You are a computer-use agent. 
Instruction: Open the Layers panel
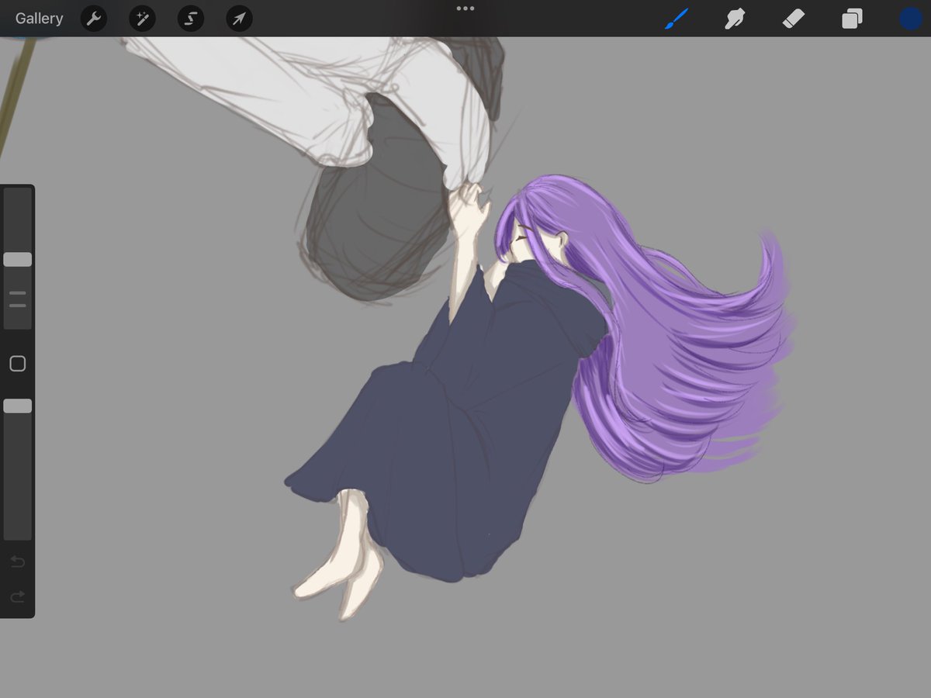point(852,19)
